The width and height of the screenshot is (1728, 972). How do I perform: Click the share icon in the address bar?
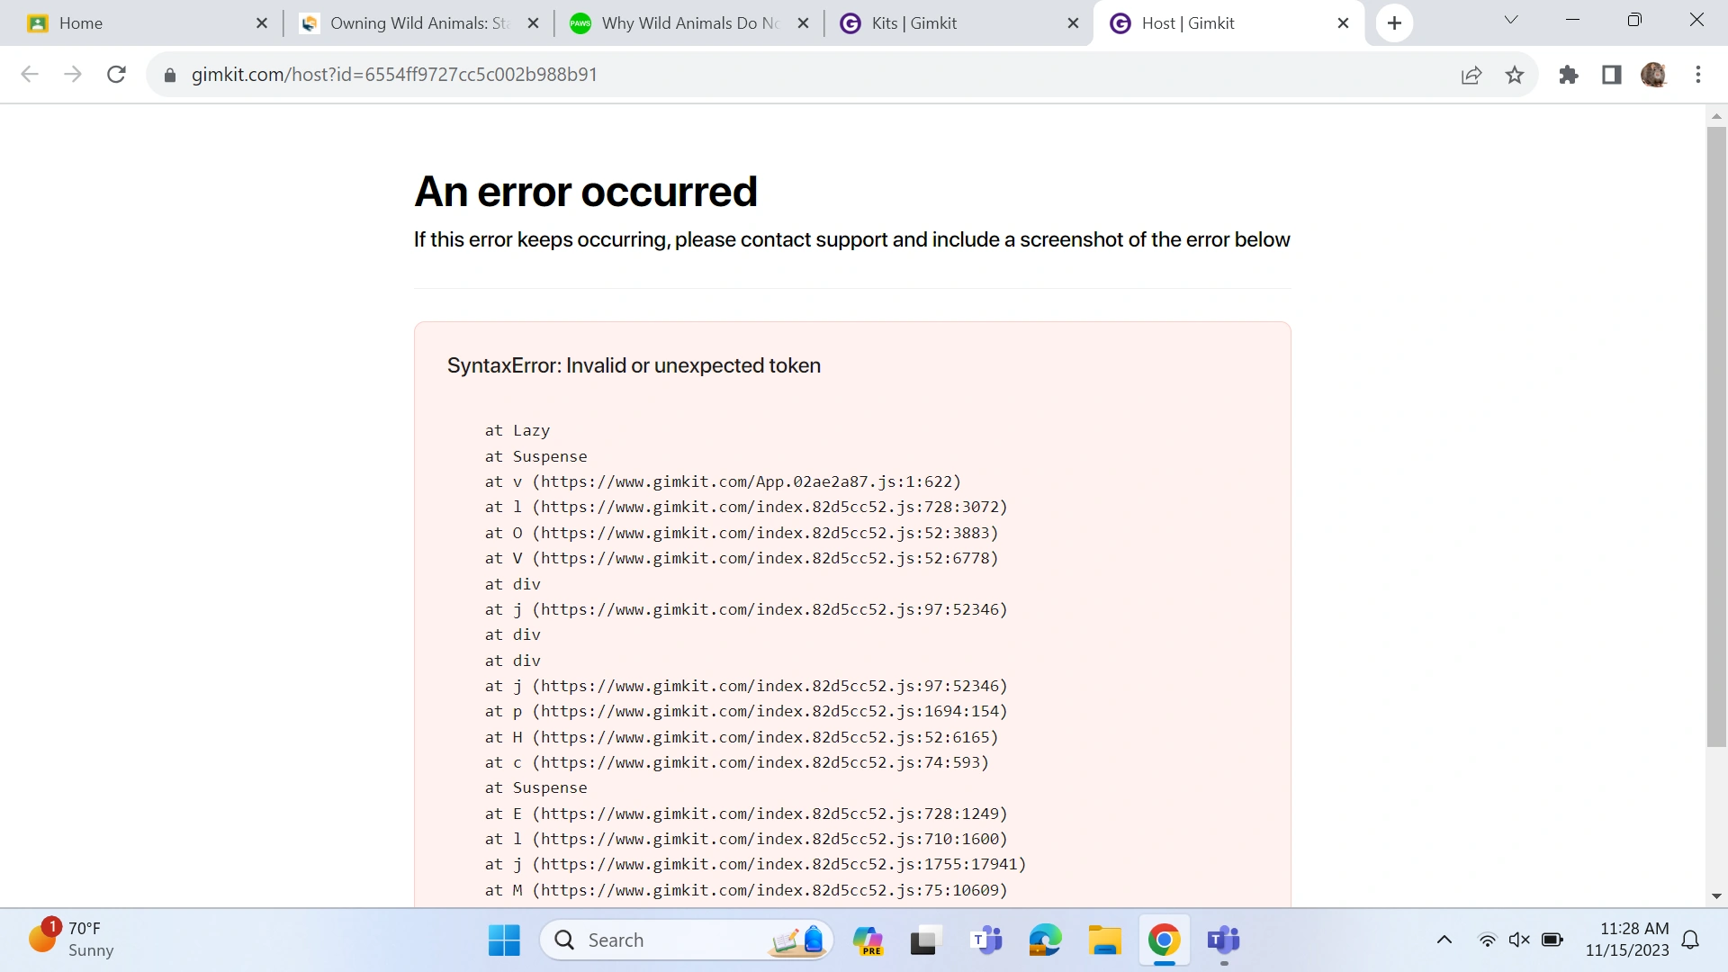(1471, 75)
